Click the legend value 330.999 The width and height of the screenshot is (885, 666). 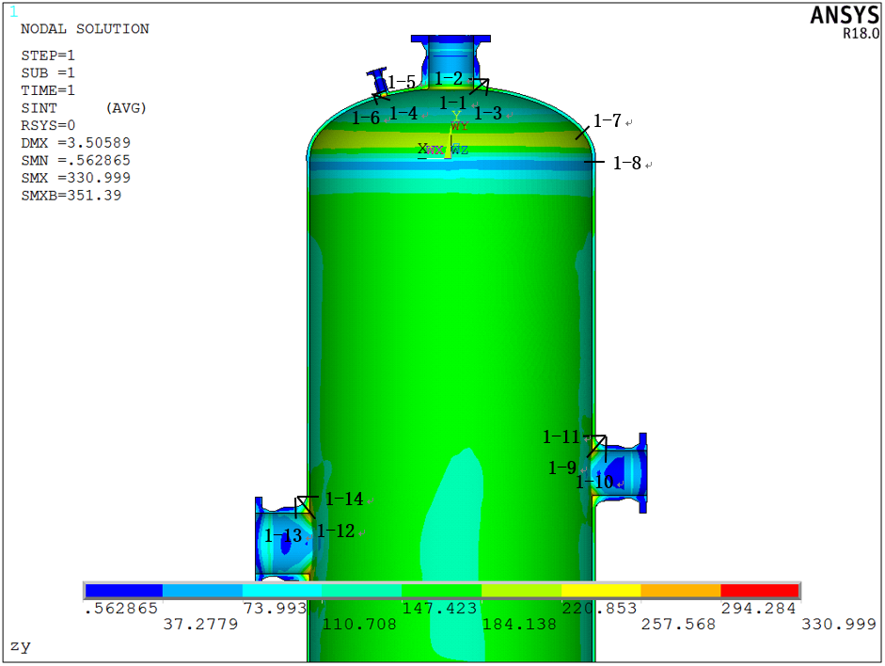click(x=839, y=625)
